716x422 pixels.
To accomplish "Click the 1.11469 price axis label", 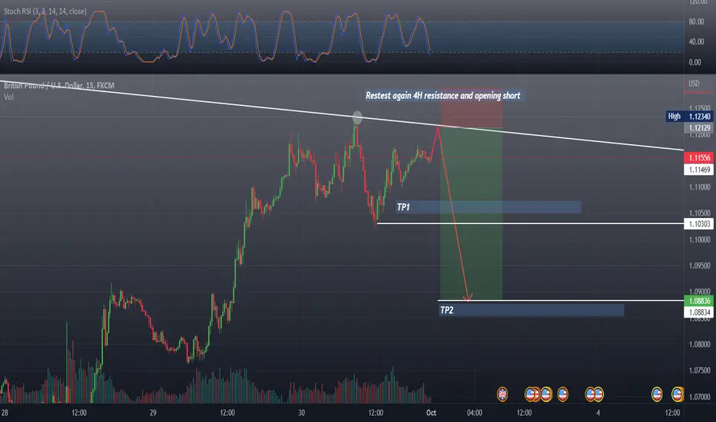I will pyautogui.click(x=698, y=170).
